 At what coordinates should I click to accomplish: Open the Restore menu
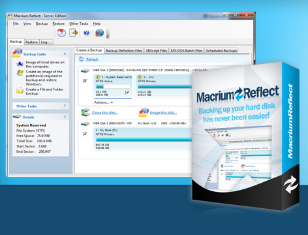click(x=59, y=23)
